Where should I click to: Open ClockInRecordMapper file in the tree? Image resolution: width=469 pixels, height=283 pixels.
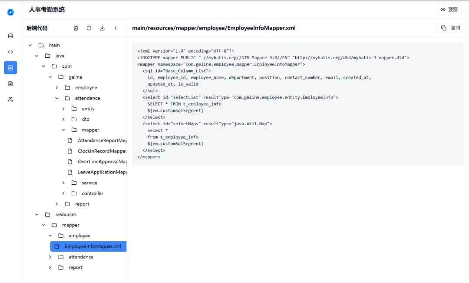102,151
